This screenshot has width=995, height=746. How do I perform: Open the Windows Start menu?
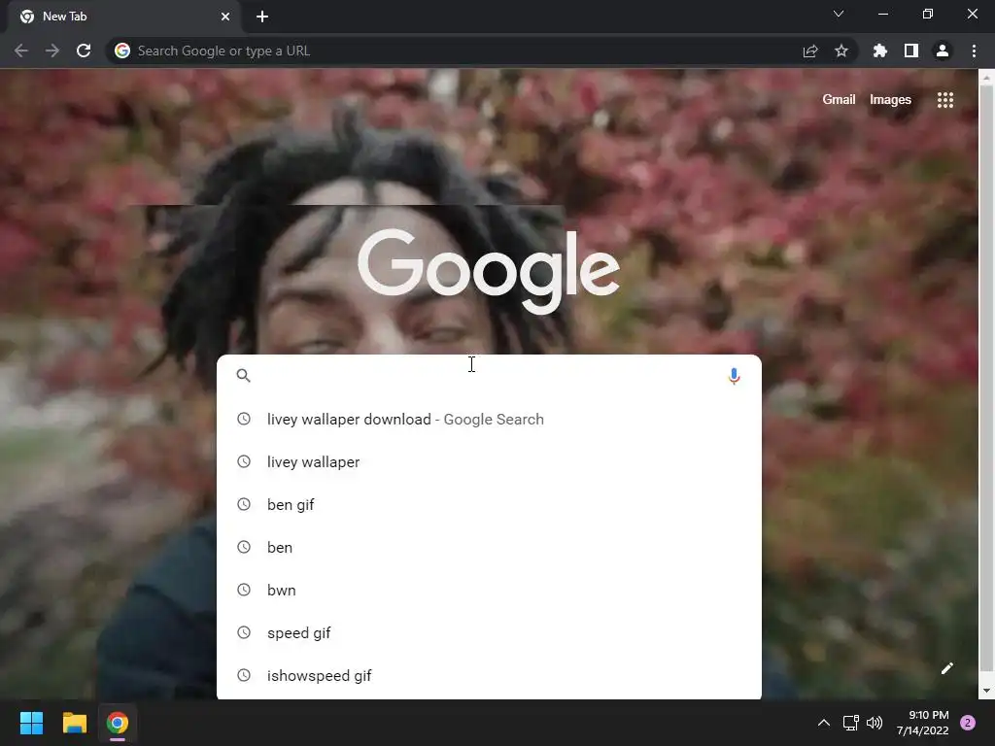pyautogui.click(x=31, y=723)
